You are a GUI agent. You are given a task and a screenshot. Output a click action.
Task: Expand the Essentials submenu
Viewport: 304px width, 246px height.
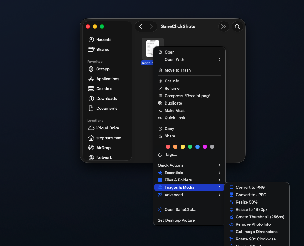coord(189,173)
